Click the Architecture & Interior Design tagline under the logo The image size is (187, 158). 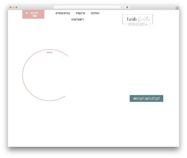pyautogui.click(x=138, y=24)
